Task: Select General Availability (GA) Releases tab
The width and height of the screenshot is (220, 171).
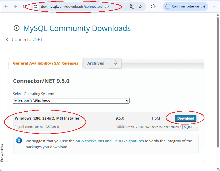Action: [46, 63]
